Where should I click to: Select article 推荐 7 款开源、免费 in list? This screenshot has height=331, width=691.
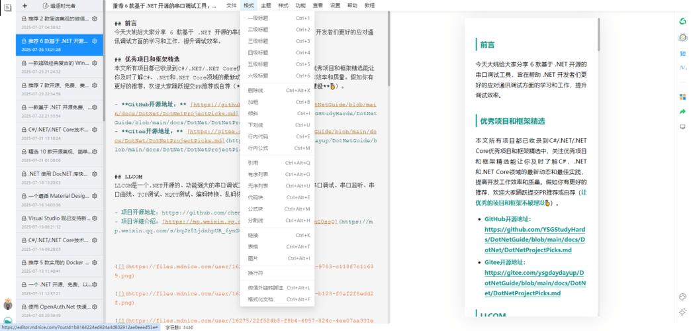click(59, 89)
